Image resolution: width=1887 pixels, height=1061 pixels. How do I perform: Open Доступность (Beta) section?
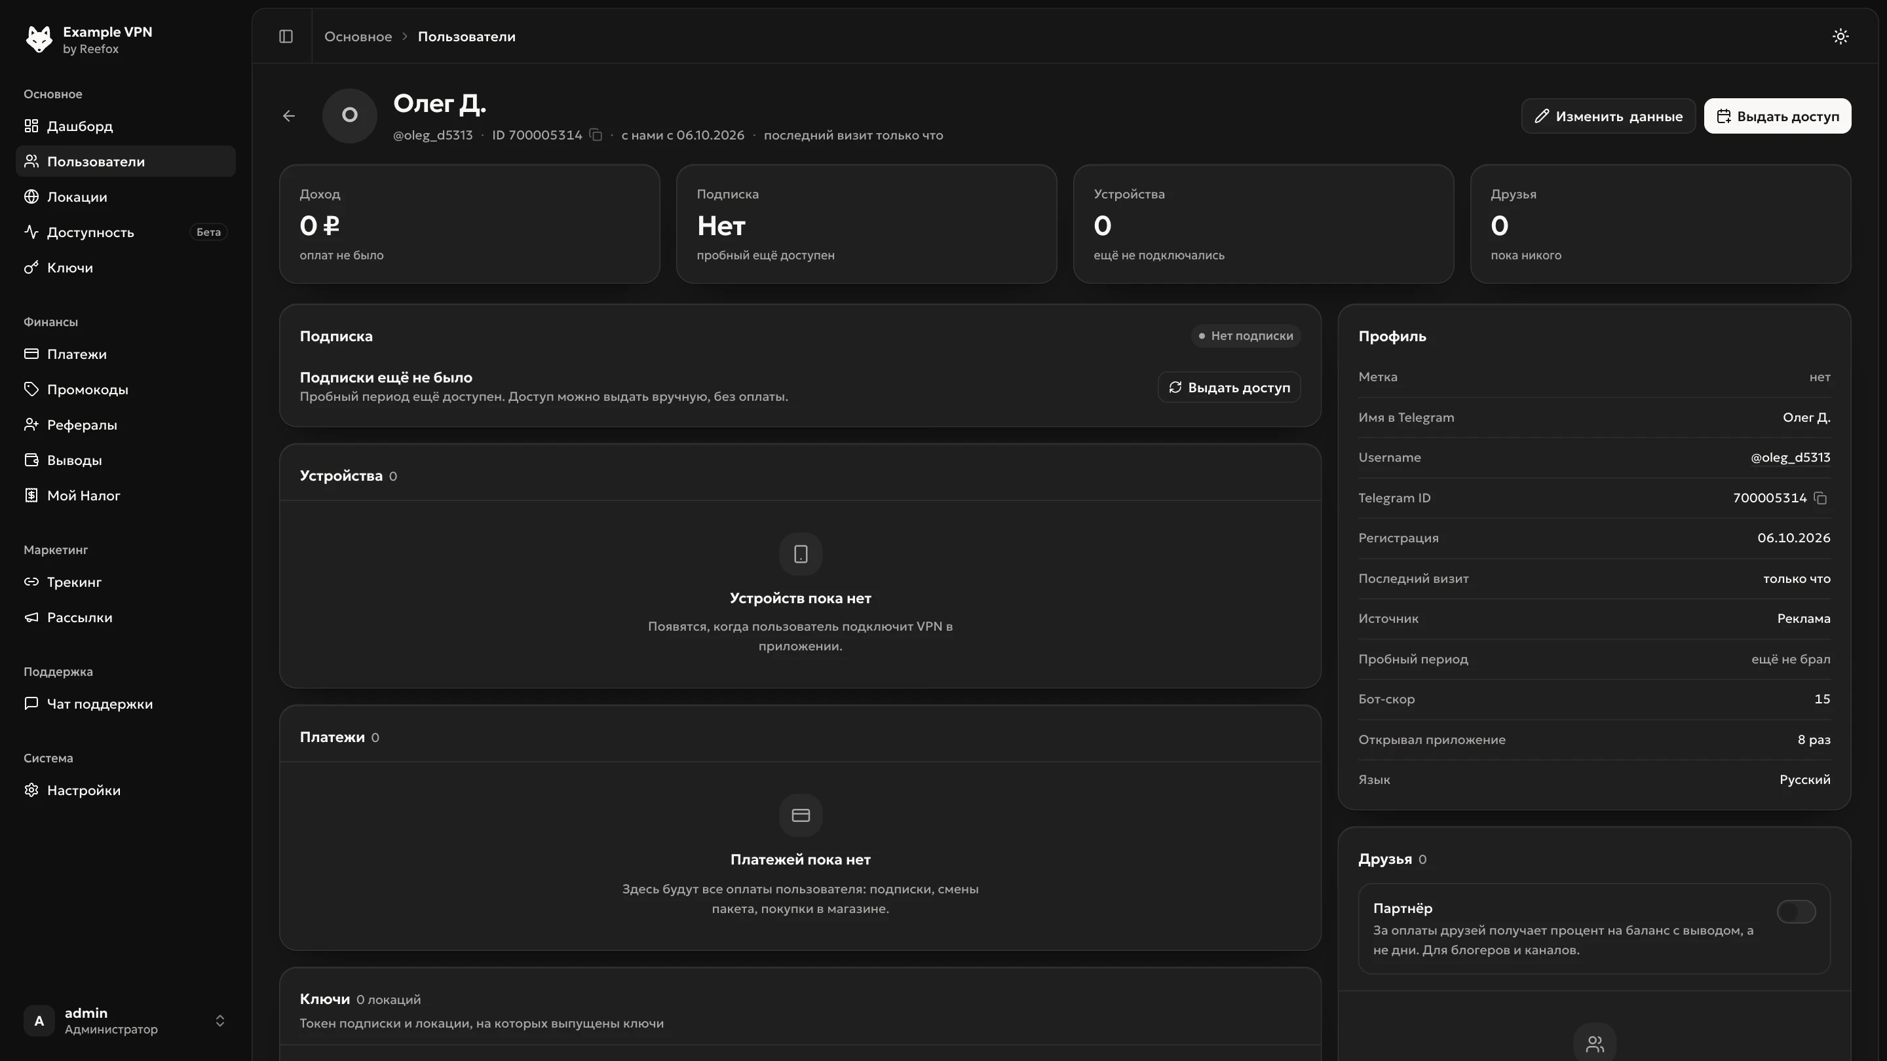tap(125, 232)
